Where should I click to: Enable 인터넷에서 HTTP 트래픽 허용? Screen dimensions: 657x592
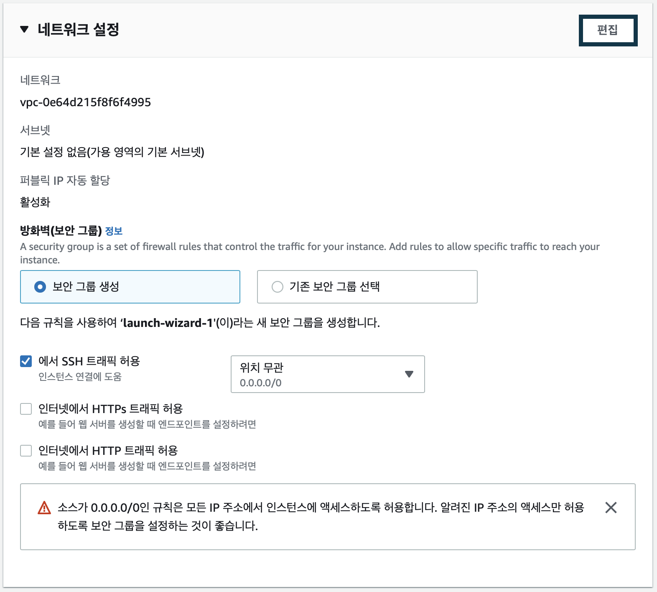(25, 451)
